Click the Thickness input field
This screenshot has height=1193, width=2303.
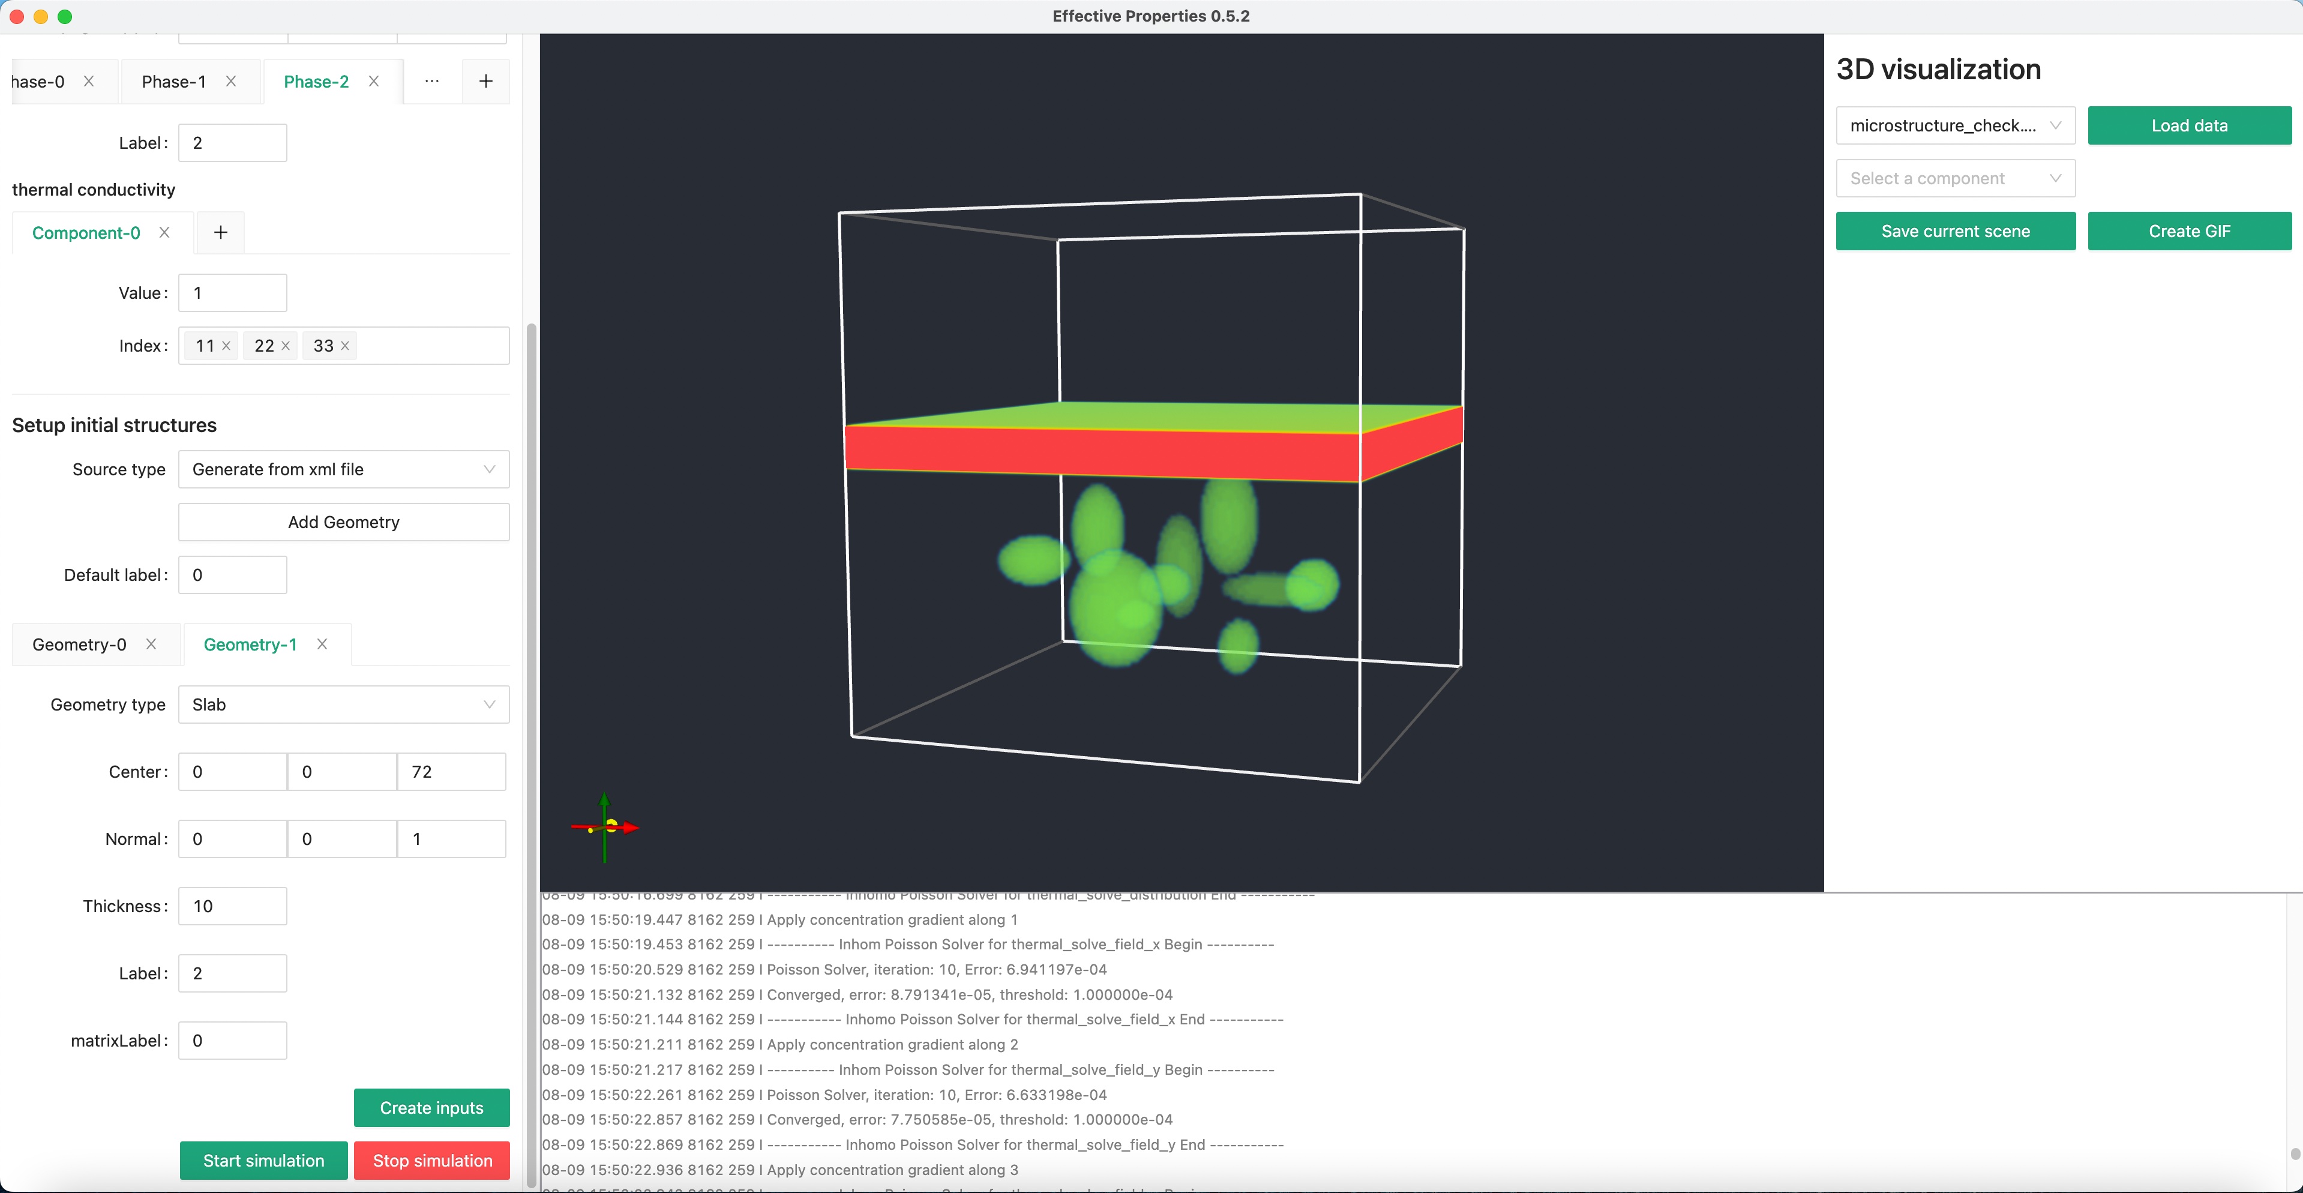click(x=232, y=906)
